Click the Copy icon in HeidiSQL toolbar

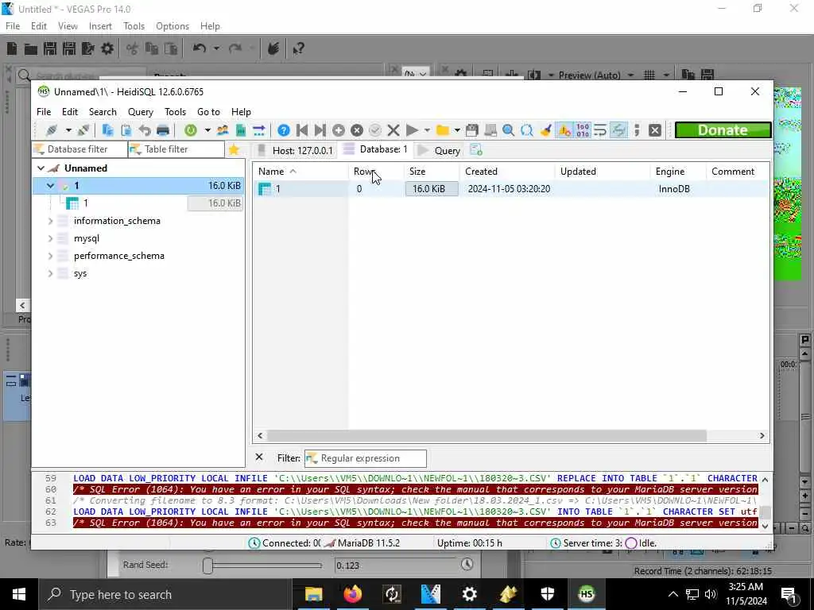(107, 130)
